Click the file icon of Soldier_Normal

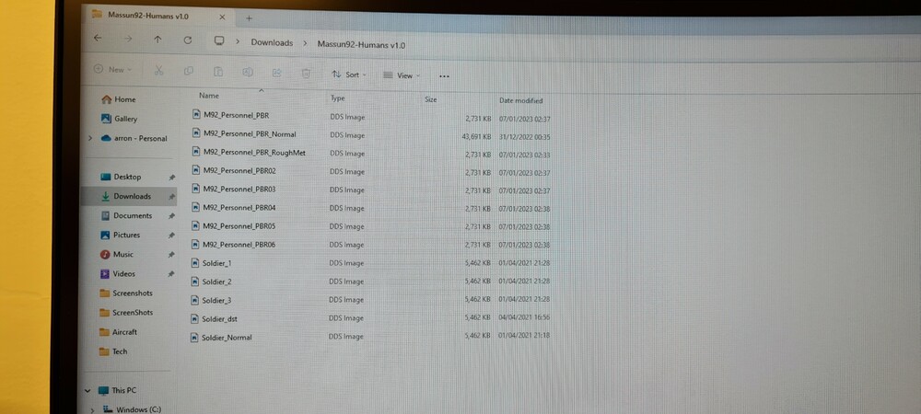195,338
